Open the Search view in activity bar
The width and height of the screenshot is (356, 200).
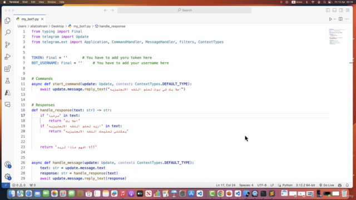point(7,32)
